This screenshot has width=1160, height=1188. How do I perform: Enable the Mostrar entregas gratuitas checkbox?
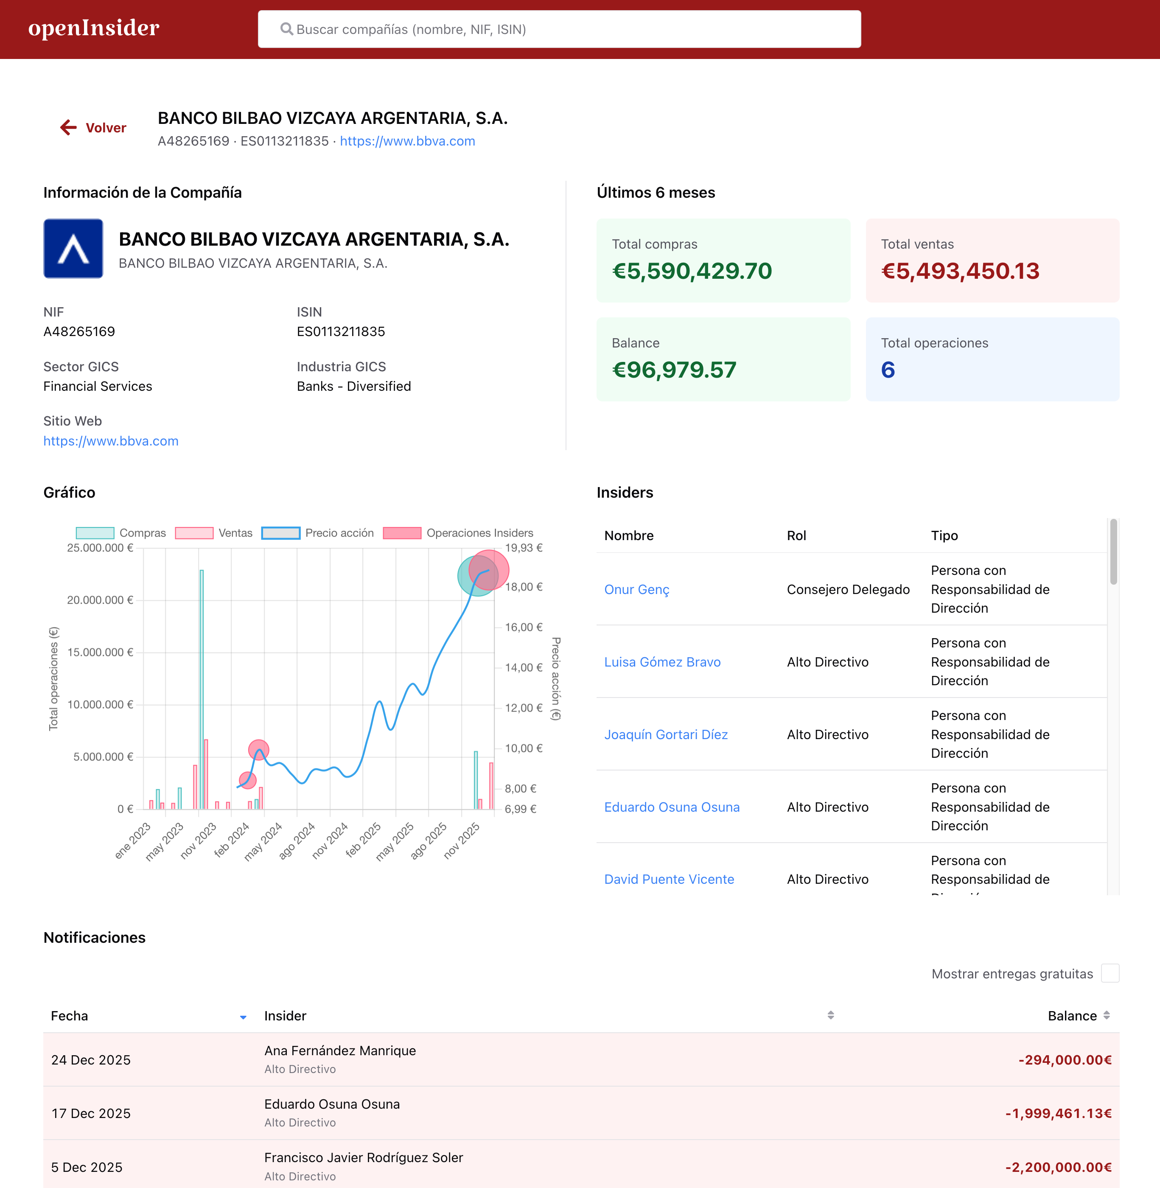1110,973
